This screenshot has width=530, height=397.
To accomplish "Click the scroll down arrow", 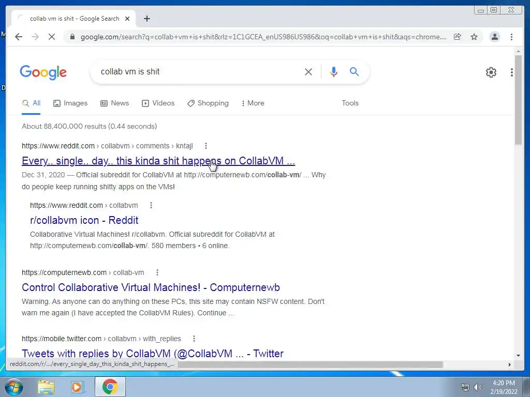I will coord(518,355).
